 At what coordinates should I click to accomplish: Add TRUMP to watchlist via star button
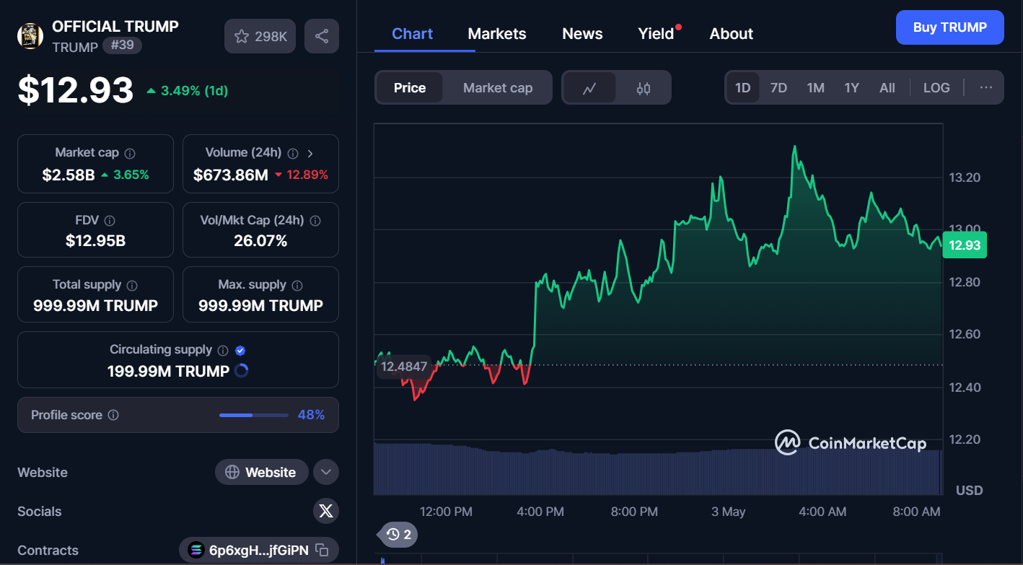tap(260, 36)
